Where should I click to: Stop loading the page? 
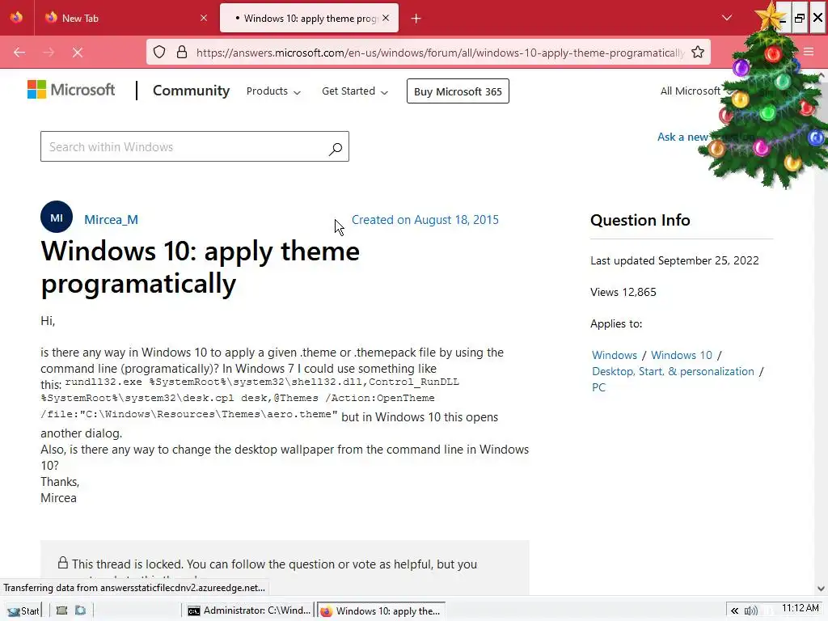tap(78, 53)
